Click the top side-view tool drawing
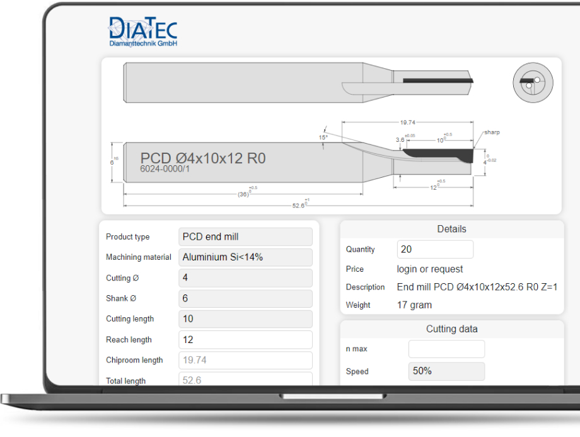The image size is (580, 437). click(298, 83)
